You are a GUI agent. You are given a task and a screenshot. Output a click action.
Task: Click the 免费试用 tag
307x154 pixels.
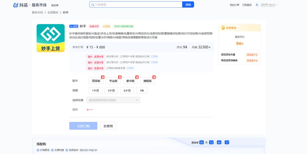[x=94, y=26]
